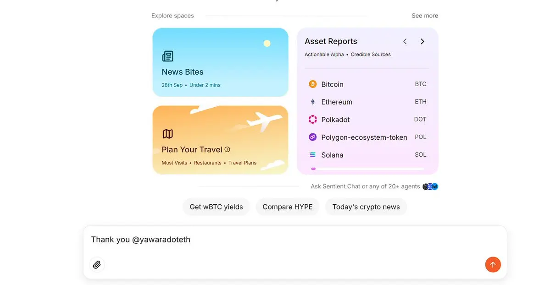Attach a file with the paperclip icon
The height and width of the screenshot is (285, 550).
97,265
